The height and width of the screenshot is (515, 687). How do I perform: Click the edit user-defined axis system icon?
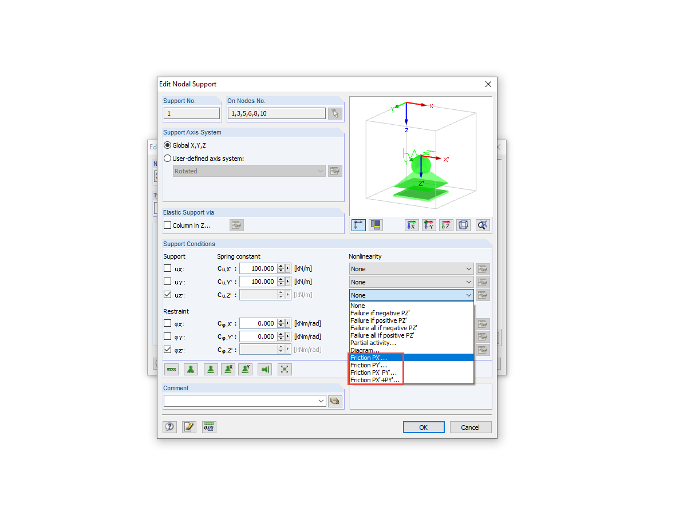(335, 171)
